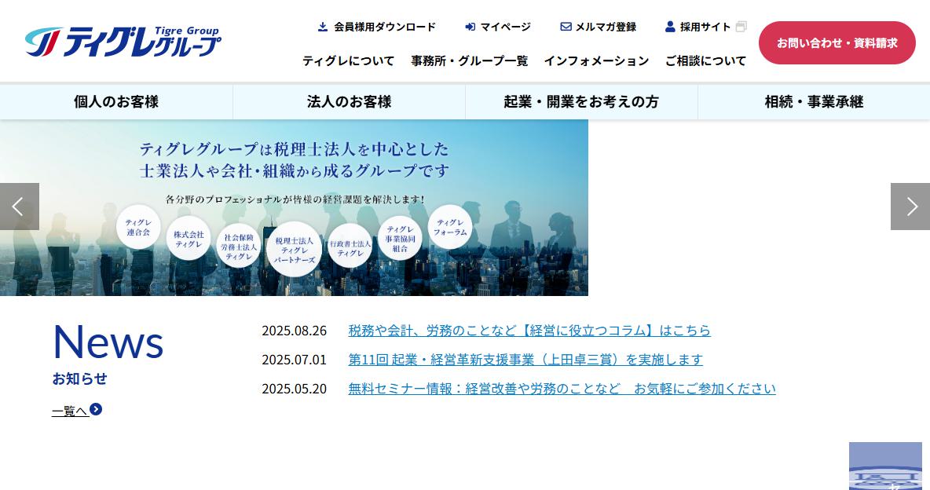930x490 pixels.
Task: Open 事務所・グループ一覧 menu
Action: tap(469, 61)
